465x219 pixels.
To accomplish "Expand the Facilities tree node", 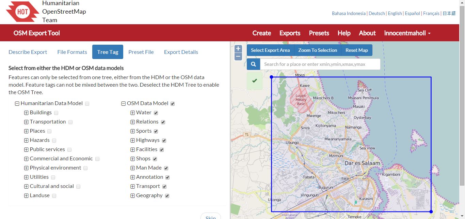I will (x=133, y=149).
